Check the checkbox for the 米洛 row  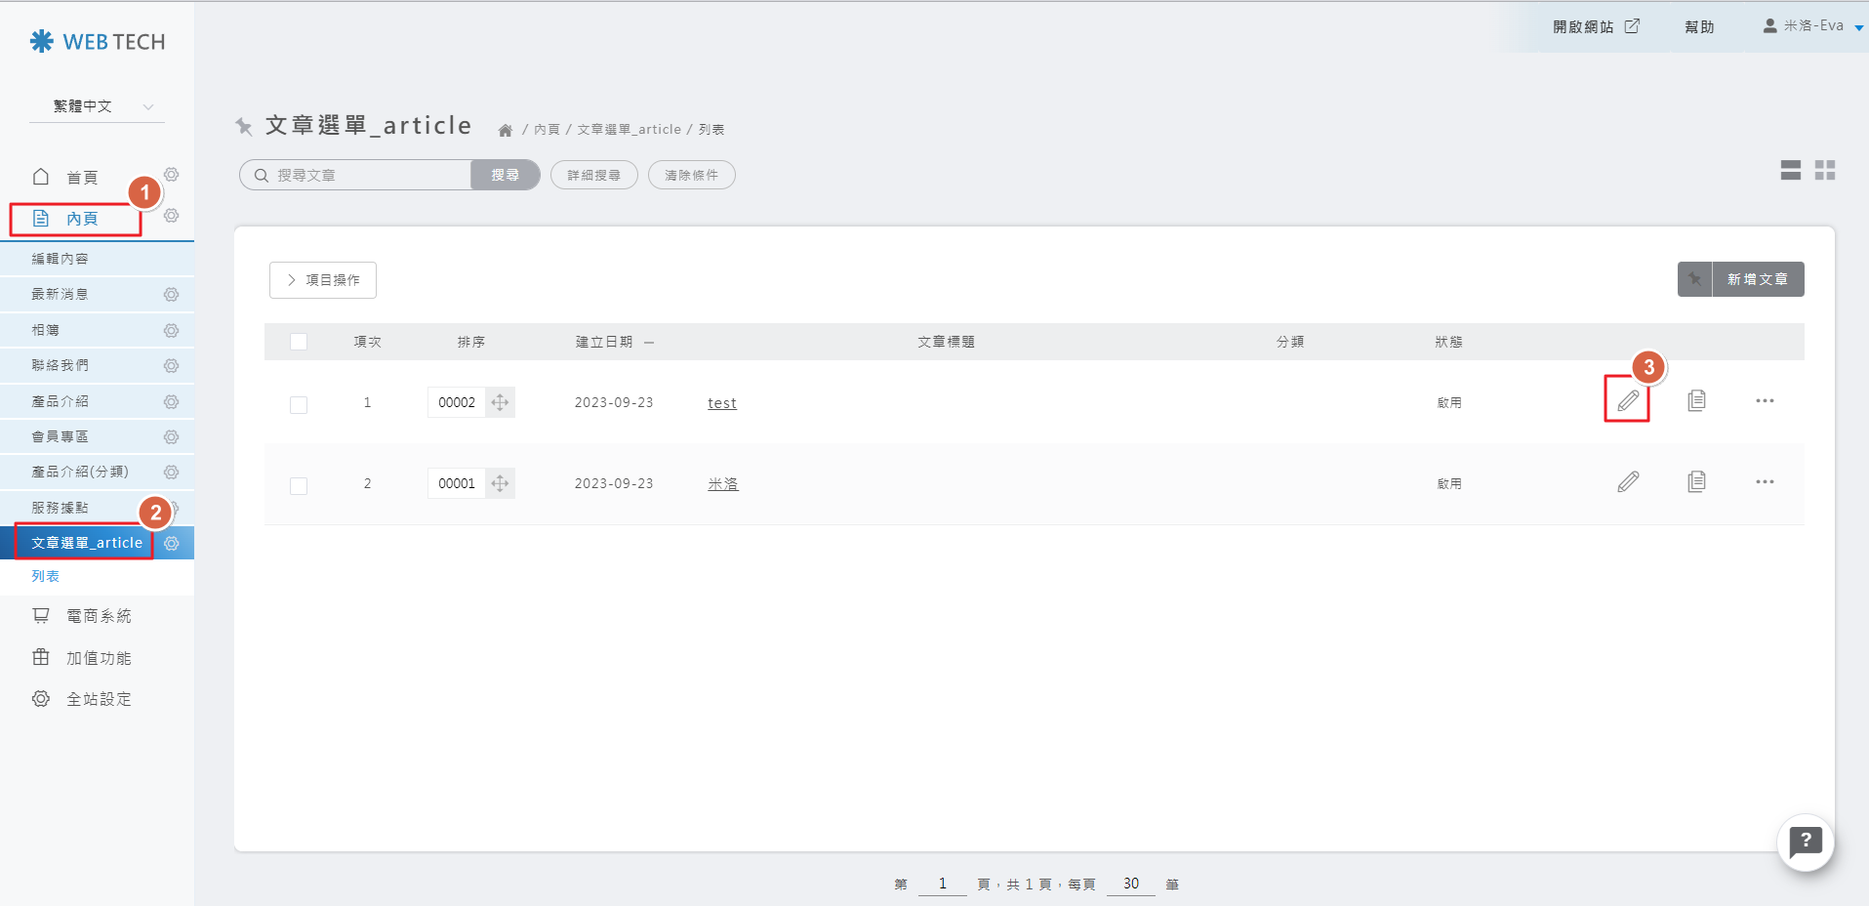coord(299,485)
